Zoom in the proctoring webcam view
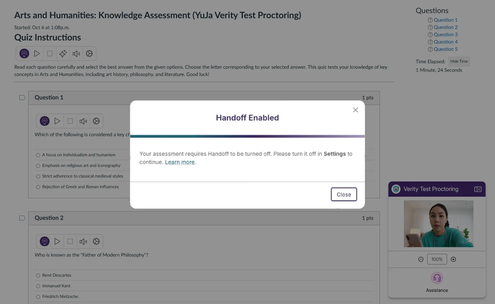 pyautogui.click(x=453, y=259)
